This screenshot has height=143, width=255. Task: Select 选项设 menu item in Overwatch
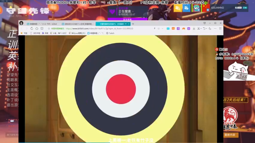tap(12, 95)
